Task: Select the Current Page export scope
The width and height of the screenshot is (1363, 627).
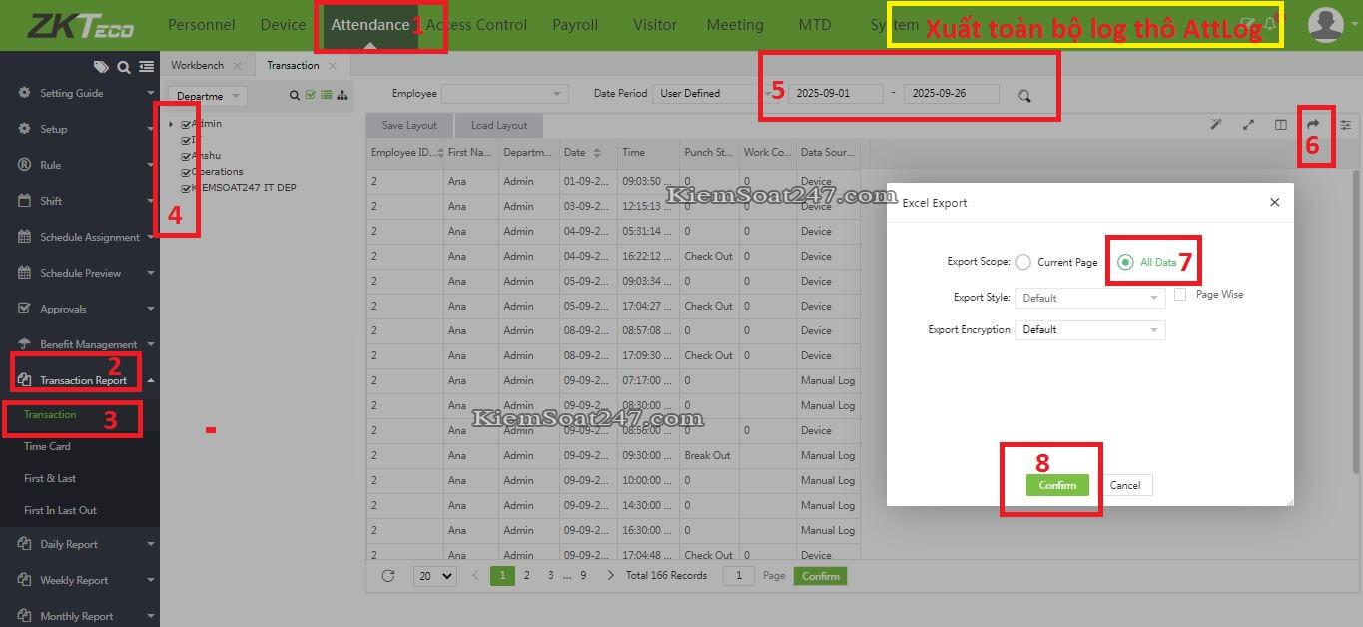Action: (1023, 263)
